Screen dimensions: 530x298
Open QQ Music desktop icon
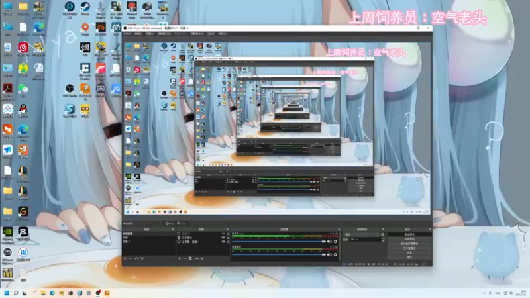pos(23,70)
